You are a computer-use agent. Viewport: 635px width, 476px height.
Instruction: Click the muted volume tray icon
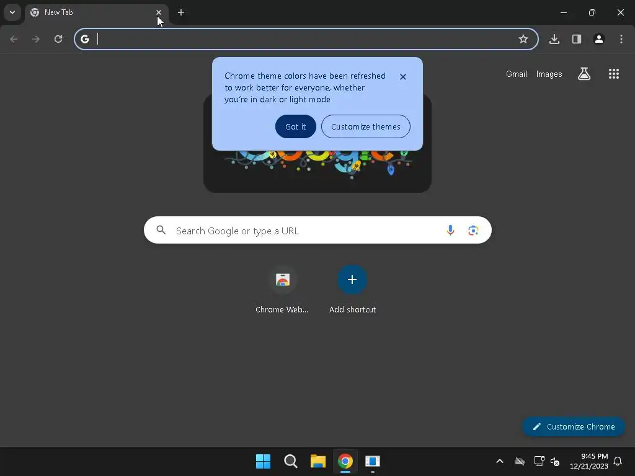tap(555, 461)
